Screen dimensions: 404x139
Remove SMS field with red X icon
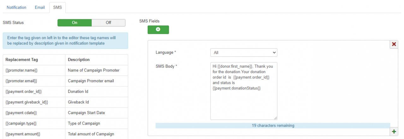[x=394, y=44]
